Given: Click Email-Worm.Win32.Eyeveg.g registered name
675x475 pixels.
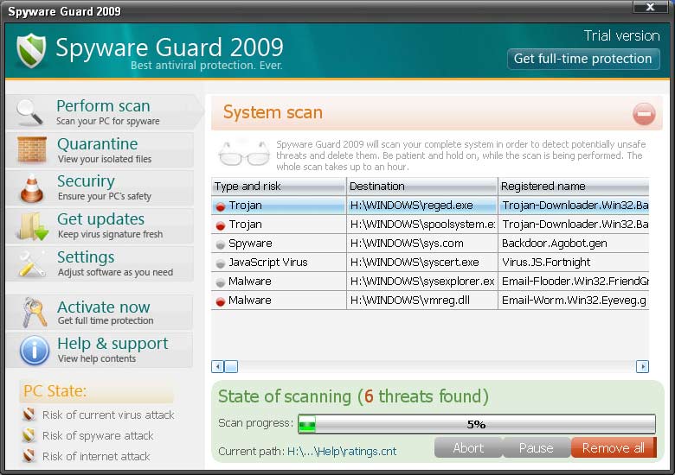Looking at the screenshot, I should [574, 301].
